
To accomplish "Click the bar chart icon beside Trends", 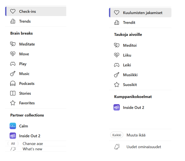I will click(x=13, y=21).
